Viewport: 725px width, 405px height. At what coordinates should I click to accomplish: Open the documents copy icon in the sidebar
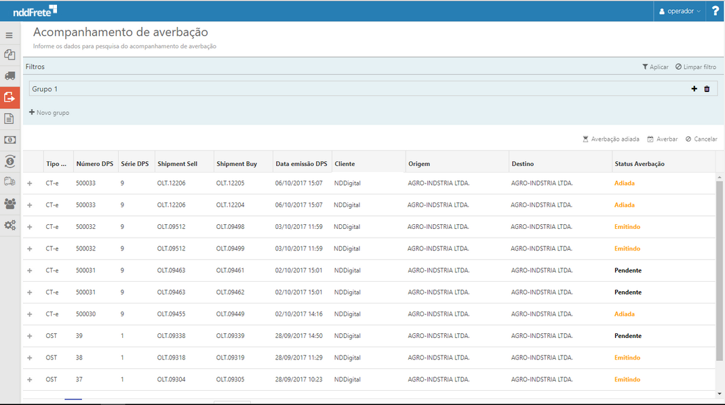(9, 55)
